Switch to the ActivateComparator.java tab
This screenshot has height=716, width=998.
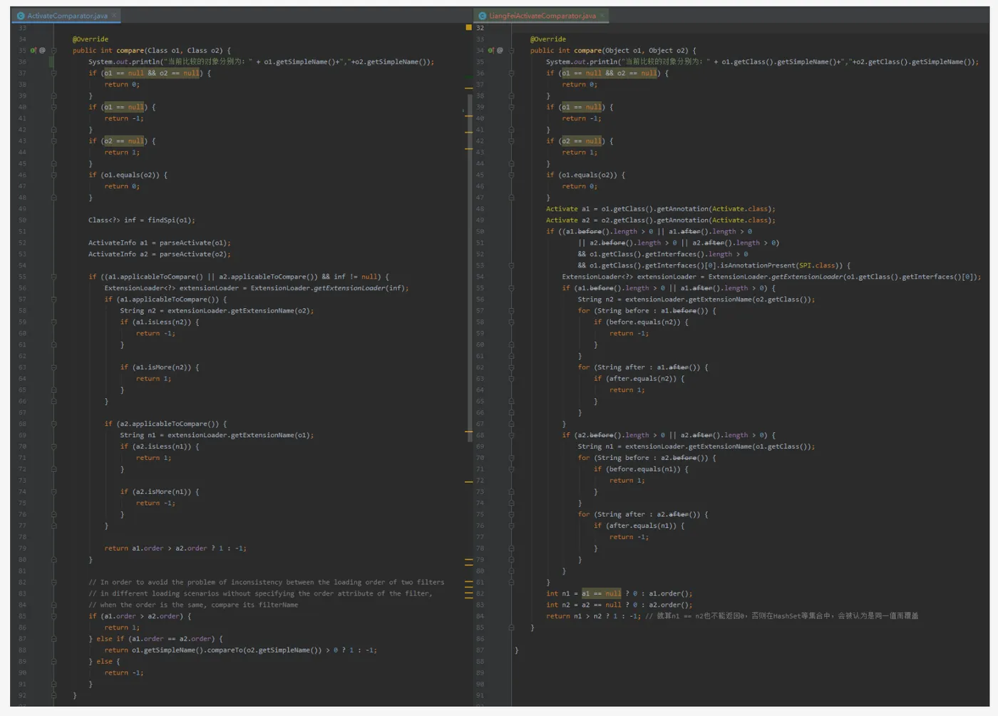67,16
